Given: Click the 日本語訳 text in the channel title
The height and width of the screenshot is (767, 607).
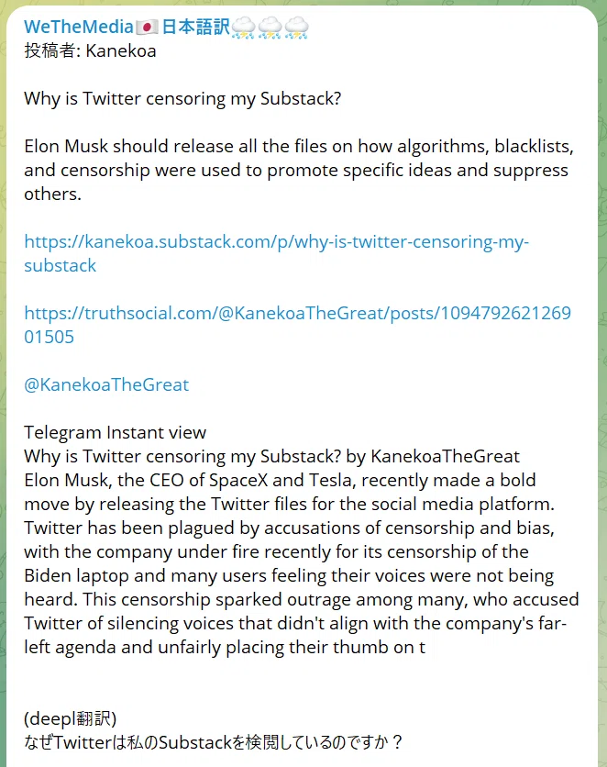Looking at the screenshot, I should click(x=195, y=27).
